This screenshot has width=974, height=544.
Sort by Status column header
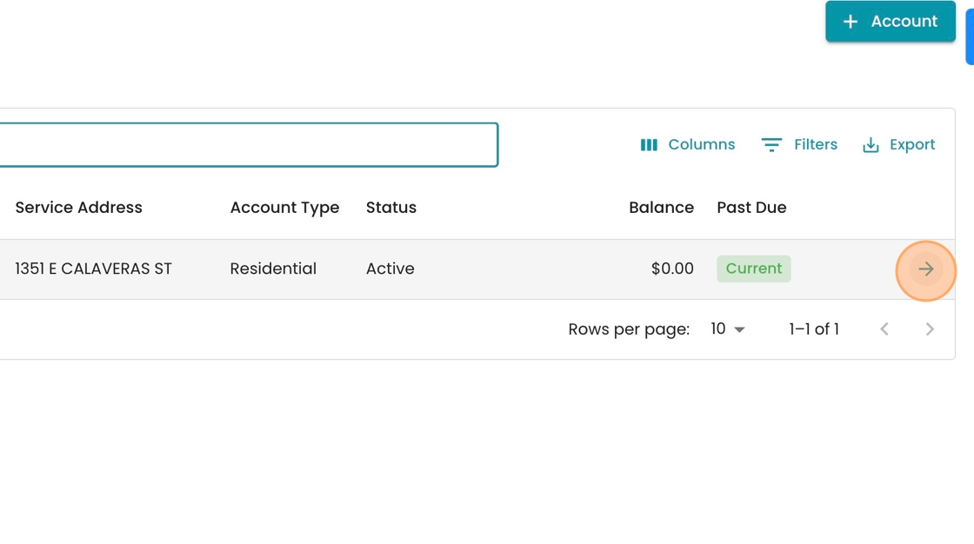391,208
